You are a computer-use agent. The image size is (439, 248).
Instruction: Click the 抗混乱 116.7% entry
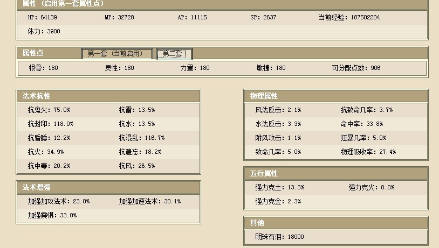click(141, 138)
